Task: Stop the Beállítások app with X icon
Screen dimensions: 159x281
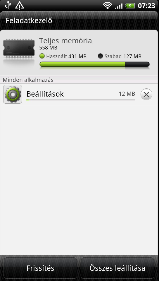Action: pyautogui.click(x=146, y=95)
